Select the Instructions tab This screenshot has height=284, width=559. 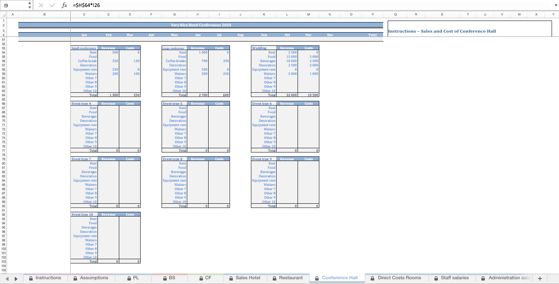pos(49,278)
